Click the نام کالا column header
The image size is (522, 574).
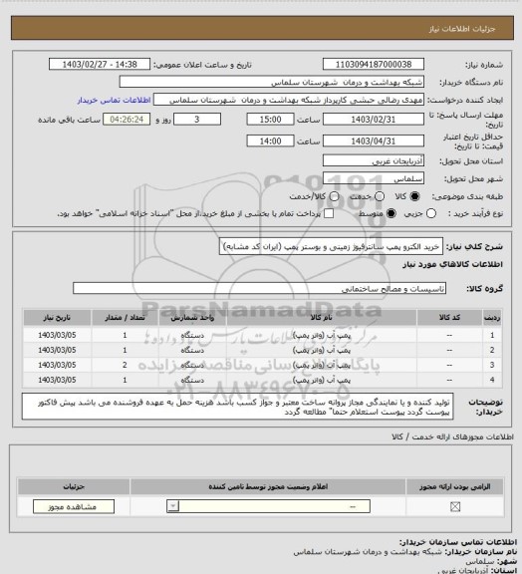point(322,318)
